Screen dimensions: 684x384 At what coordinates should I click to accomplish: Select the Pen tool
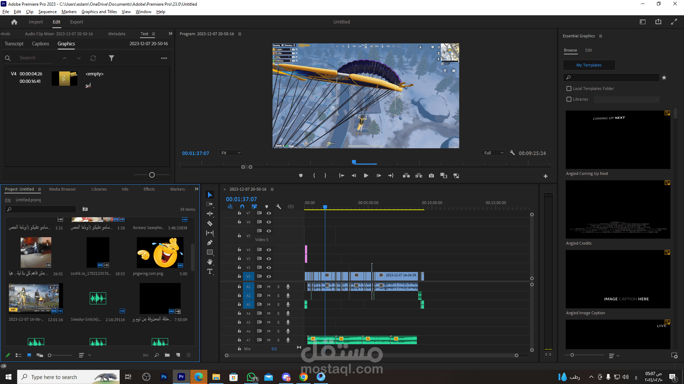[x=210, y=242]
